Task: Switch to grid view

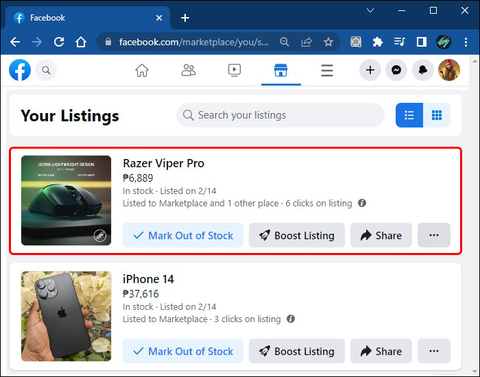Action: click(x=437, y=115)
